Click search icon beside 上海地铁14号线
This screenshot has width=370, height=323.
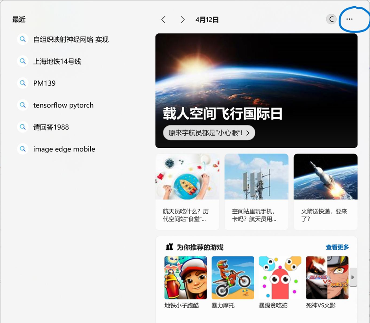[23, 61]
